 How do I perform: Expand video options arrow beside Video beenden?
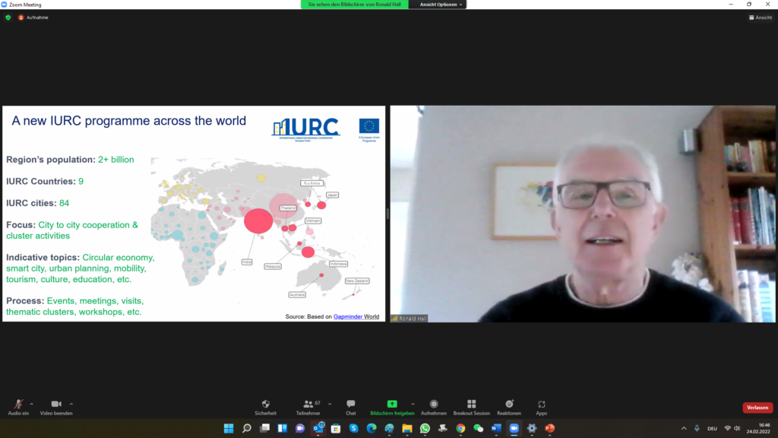click(71, 404)
